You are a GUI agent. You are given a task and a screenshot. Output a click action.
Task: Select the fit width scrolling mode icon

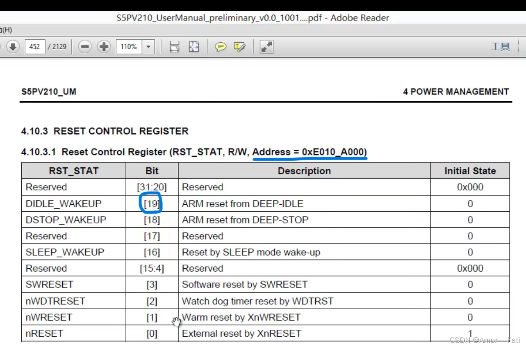[x=175, y=47]
